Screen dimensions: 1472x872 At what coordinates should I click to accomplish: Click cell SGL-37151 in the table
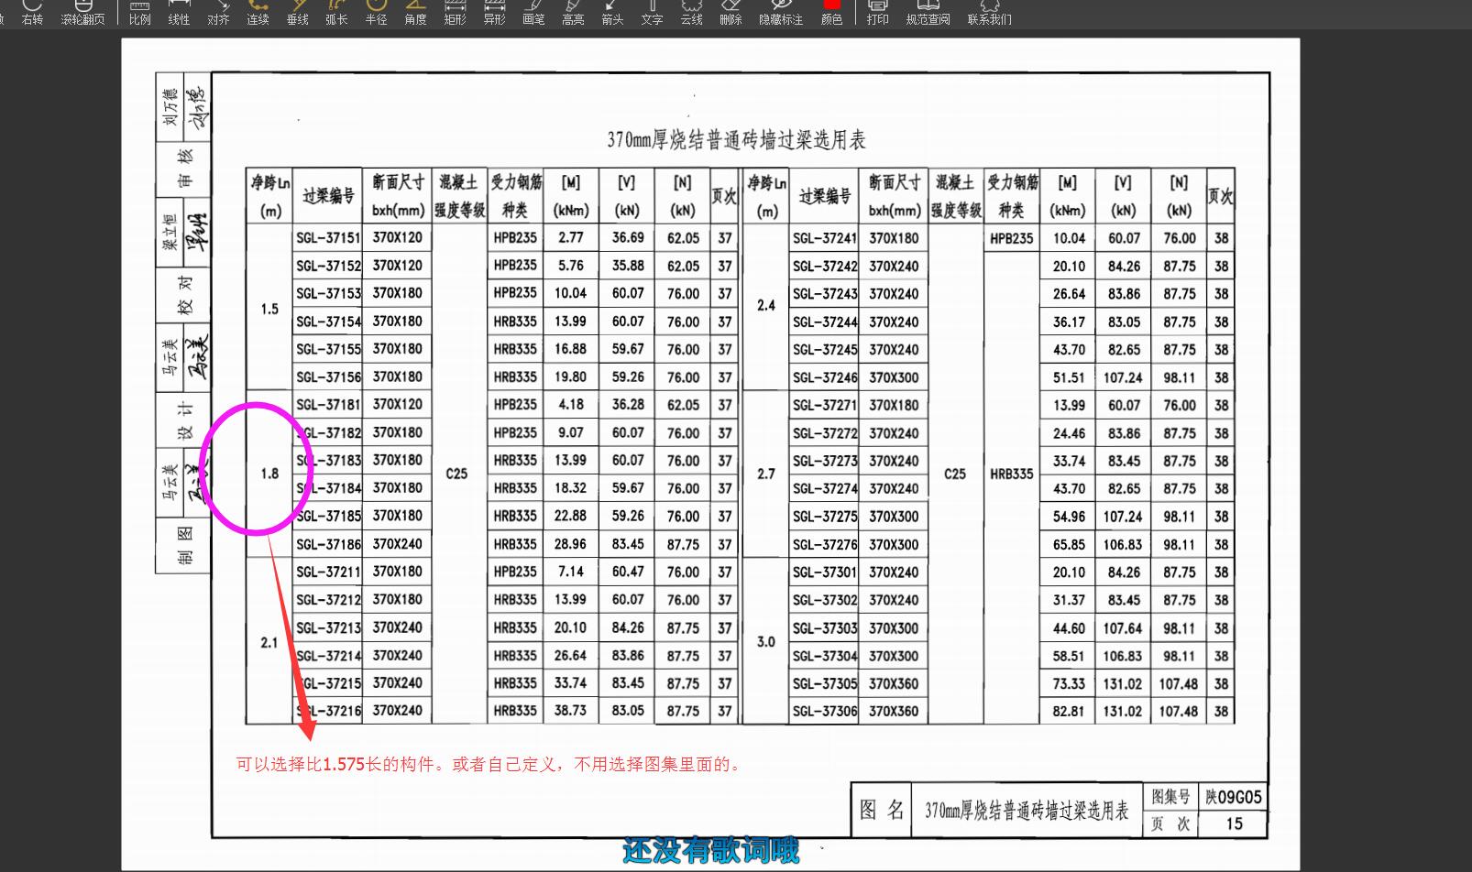328,238
